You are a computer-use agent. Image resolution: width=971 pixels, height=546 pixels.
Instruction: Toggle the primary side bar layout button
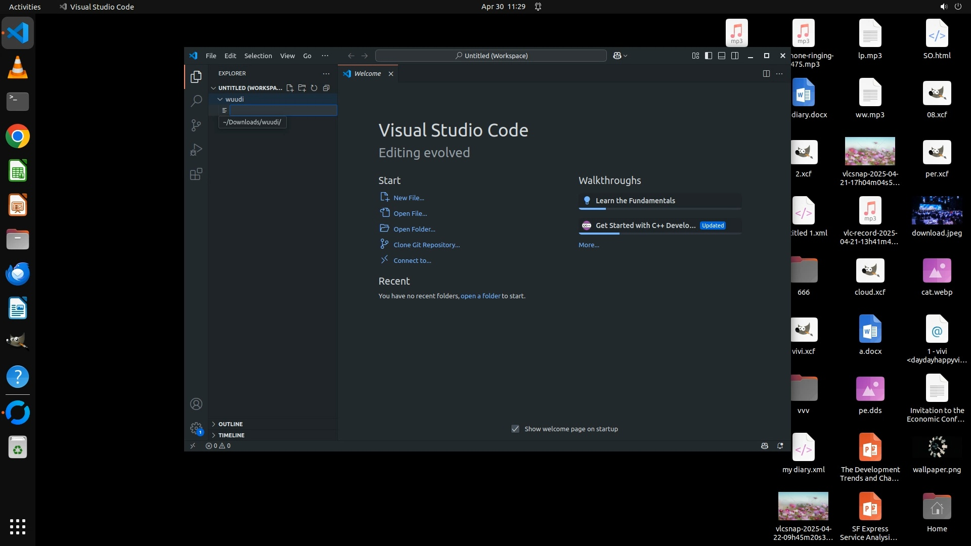click(x=709, y=56)
